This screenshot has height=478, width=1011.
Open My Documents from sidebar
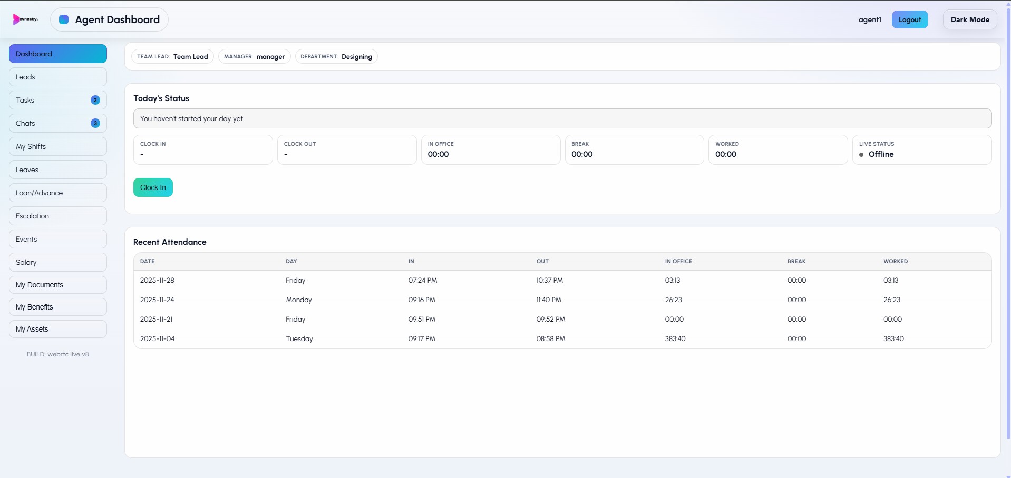coord(57,285)
